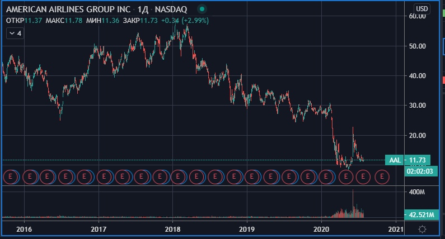Click the 2019 year label on time axis
Viewport: 445px width, 239px height.
(x=247, y=229)
